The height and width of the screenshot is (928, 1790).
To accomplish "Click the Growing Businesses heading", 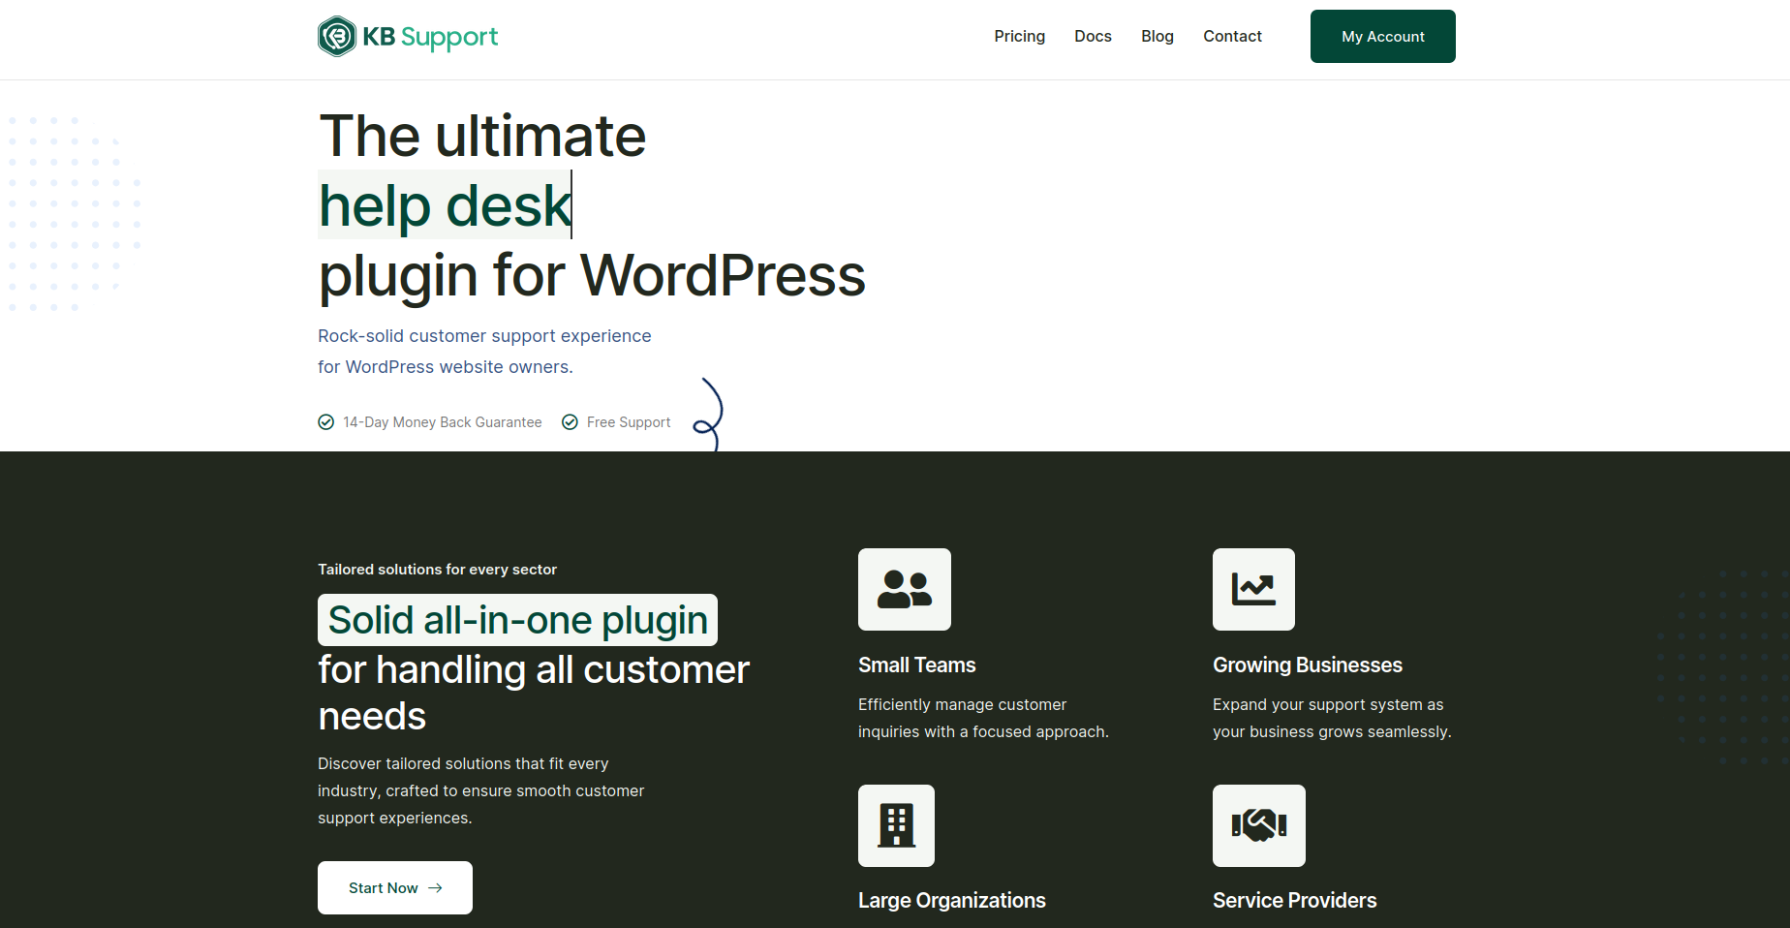I will click(x=1308, y=665).
